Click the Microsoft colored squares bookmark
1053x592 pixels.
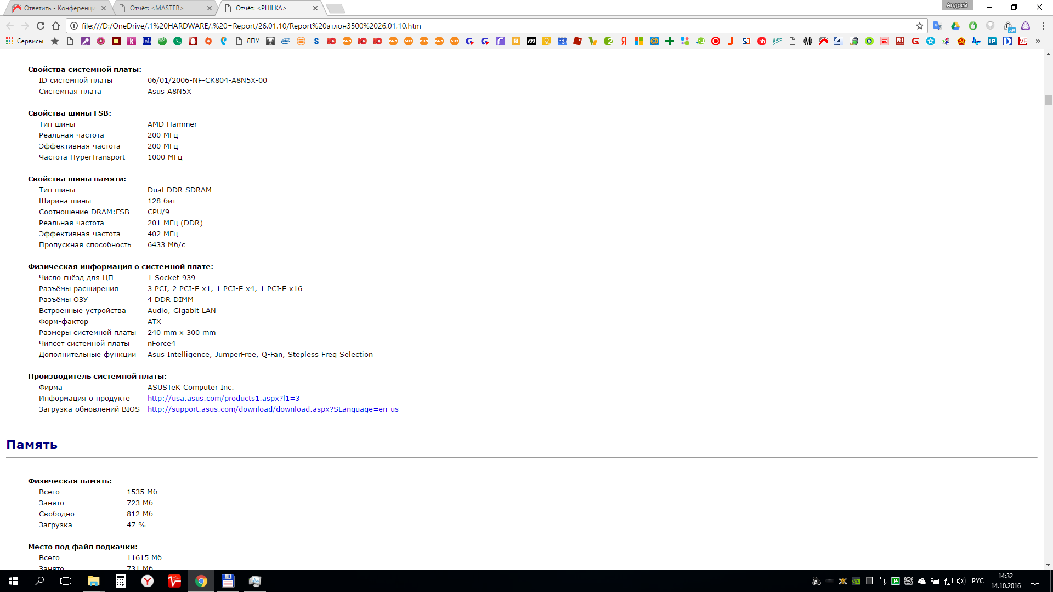point(638,41)
